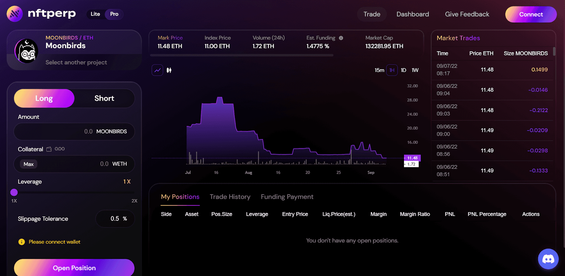The image size is (565, 276).
Task: Click the 11.48 chart price tag
Action: [412, 158]
